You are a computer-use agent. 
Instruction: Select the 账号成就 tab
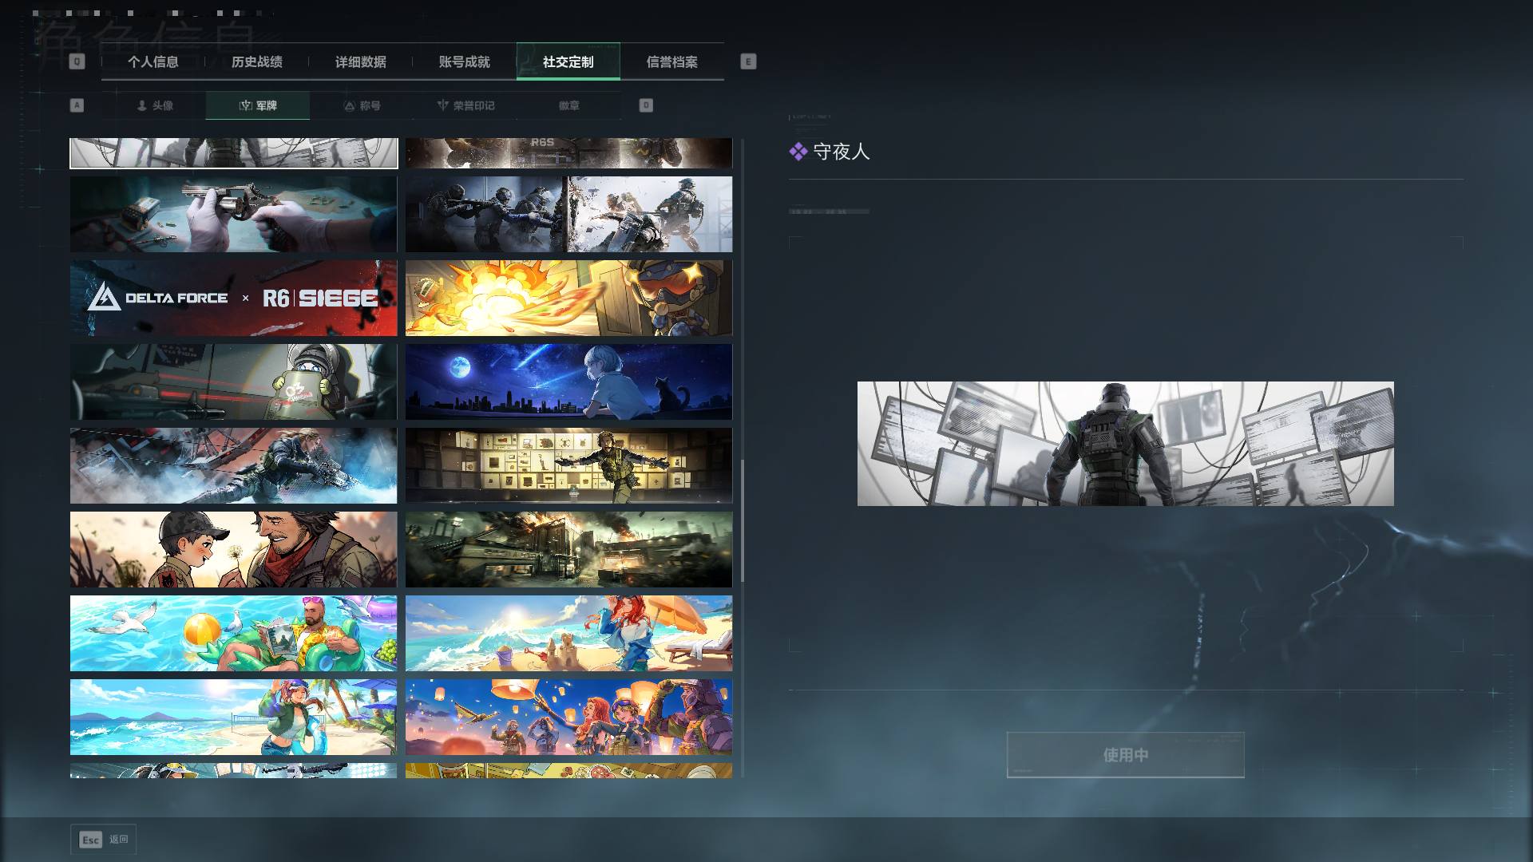(465, 61)
